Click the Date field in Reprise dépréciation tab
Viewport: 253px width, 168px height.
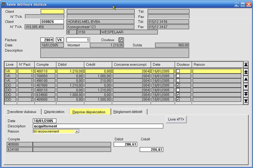tap(45, 121)
